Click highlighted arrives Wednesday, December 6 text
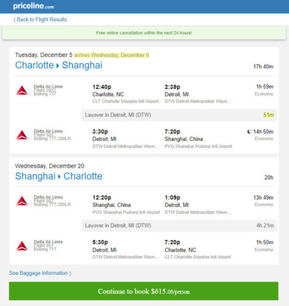The width and height of the screenshot is (289, 306). click(111, 55)
